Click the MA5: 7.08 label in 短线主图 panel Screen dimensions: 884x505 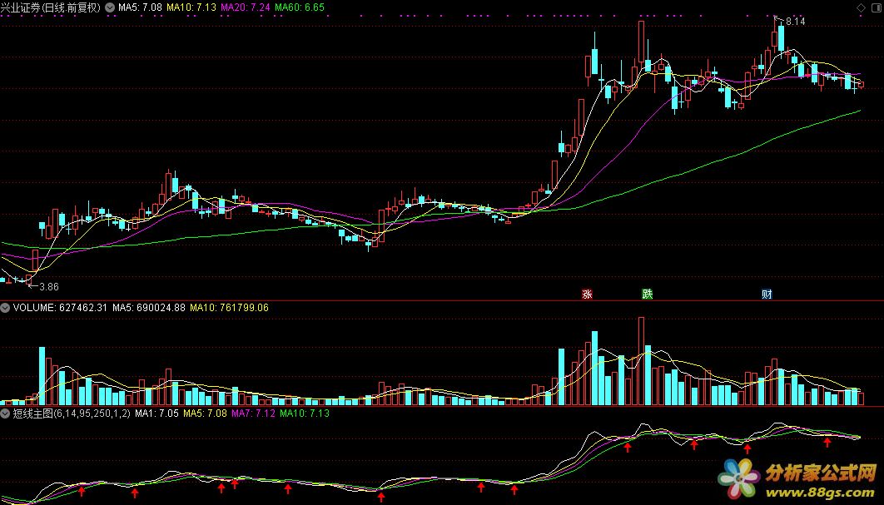click(206, 413)
